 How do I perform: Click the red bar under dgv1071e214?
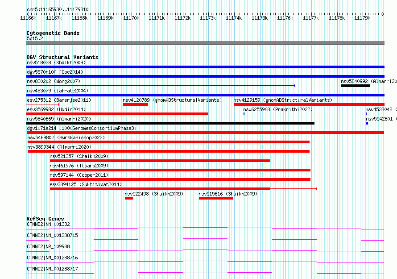tap(205, 133)
